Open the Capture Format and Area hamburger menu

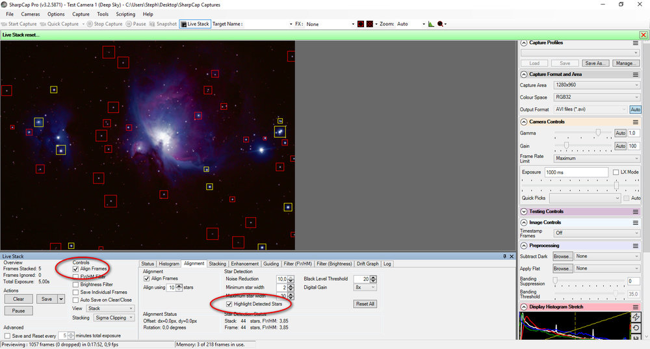(636, 75)
